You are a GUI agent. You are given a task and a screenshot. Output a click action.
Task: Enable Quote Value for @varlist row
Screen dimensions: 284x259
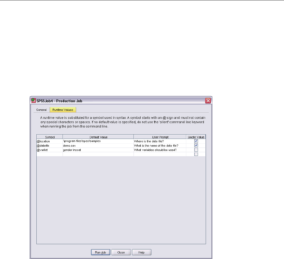pyautogui.click(x=196, y=150)
